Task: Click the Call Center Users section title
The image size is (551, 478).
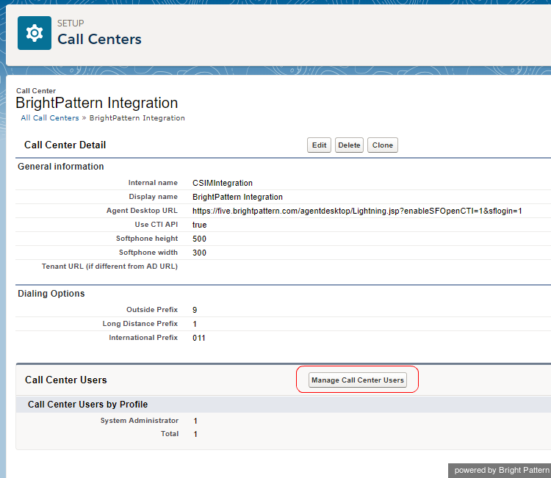Action: point(66,380)
